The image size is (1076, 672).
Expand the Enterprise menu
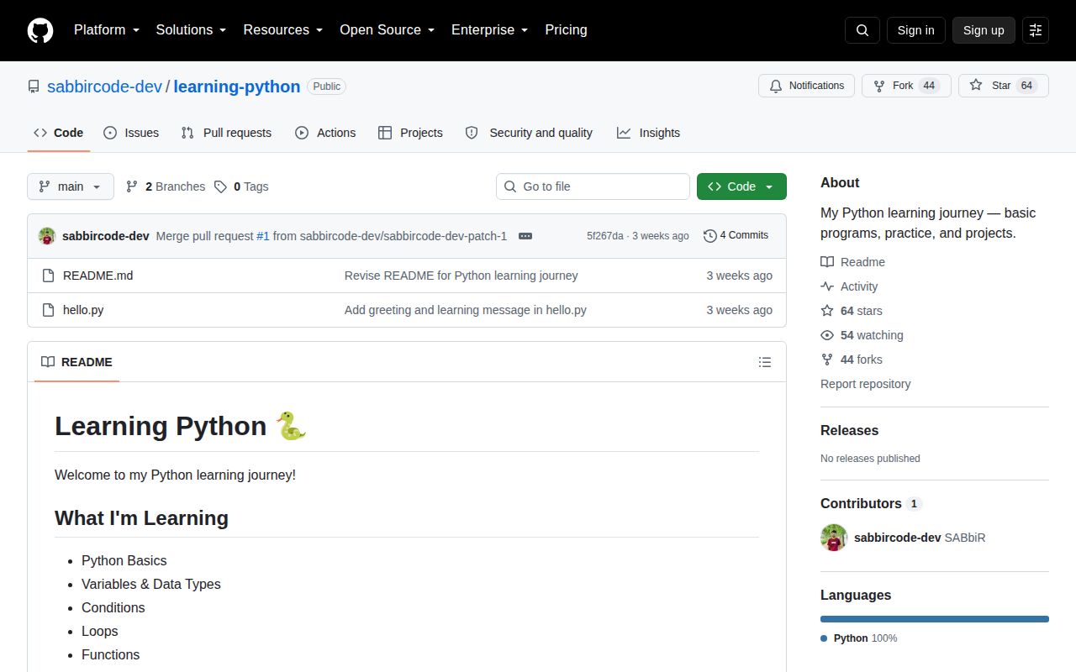point(489,30)
